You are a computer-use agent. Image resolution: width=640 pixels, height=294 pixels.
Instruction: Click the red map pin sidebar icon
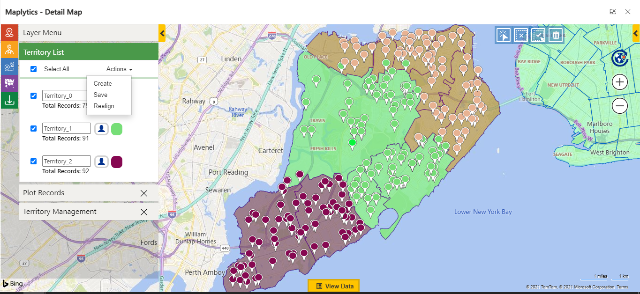[x=9, y=32]
